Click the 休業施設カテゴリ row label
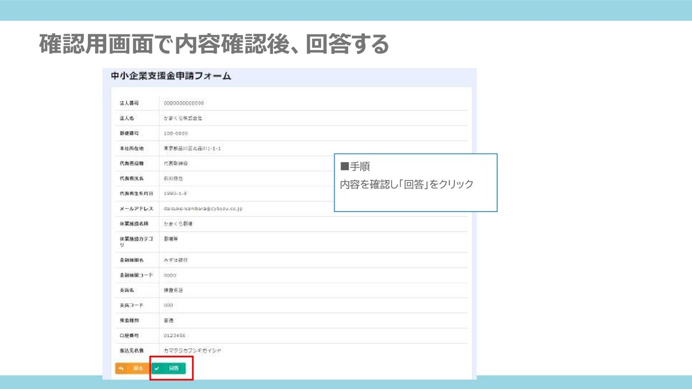 coord(137,242)
